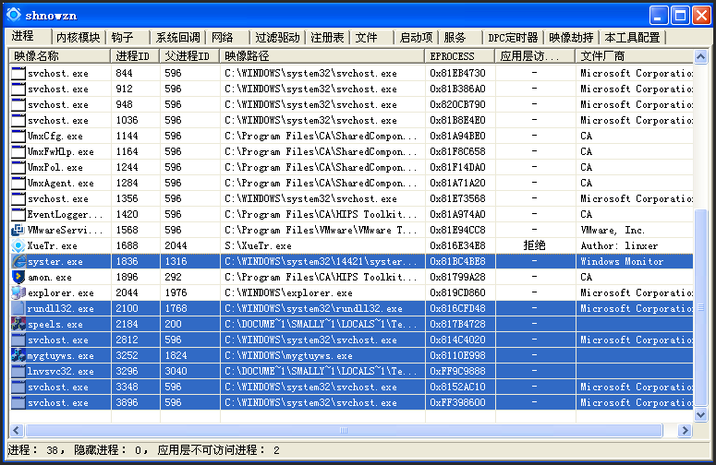Click the rundll32.exe process icon

[x=18, y=309]
